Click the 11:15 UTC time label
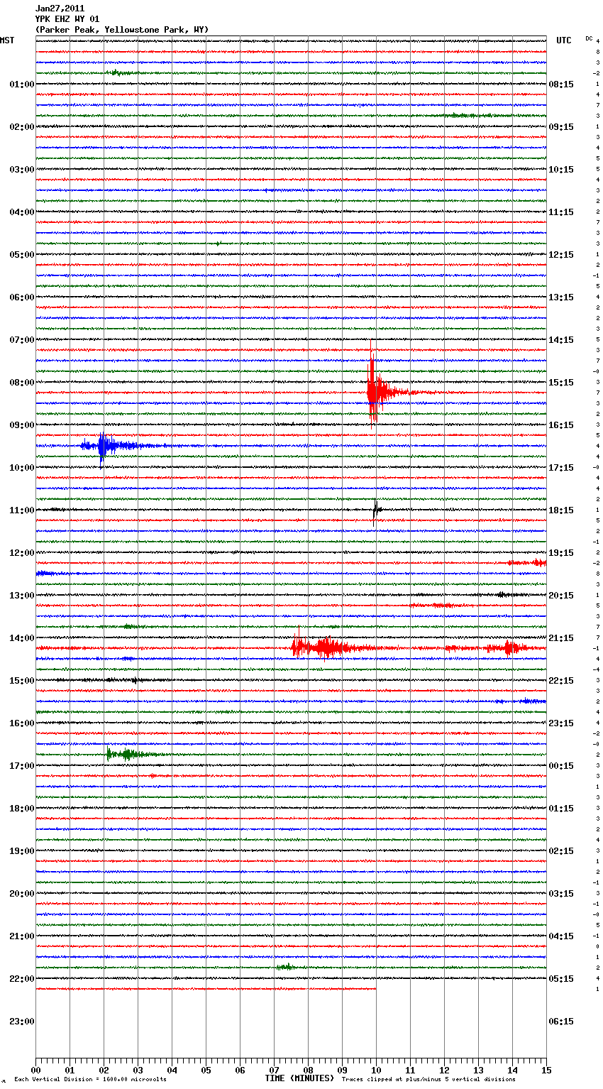This screenshot has height=1089, width=603. [561, 212]
